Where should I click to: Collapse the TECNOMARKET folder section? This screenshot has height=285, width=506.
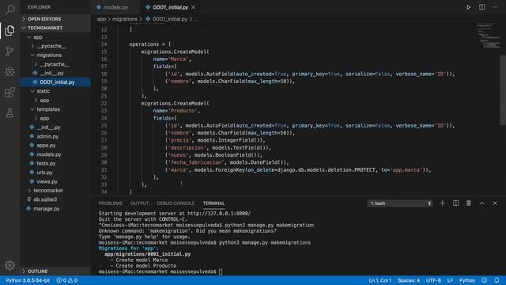[55, 28]
